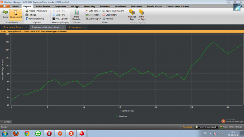The width and height of the screenshot is (244, 137).
Task: Open More Filters
Action: coord(92,15)
